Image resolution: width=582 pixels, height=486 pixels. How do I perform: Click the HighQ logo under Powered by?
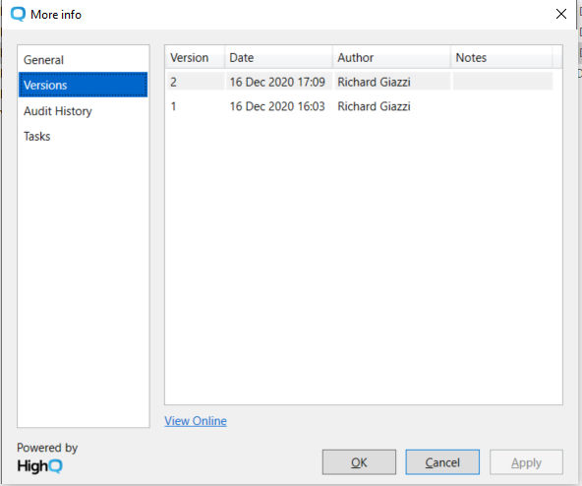39,466
